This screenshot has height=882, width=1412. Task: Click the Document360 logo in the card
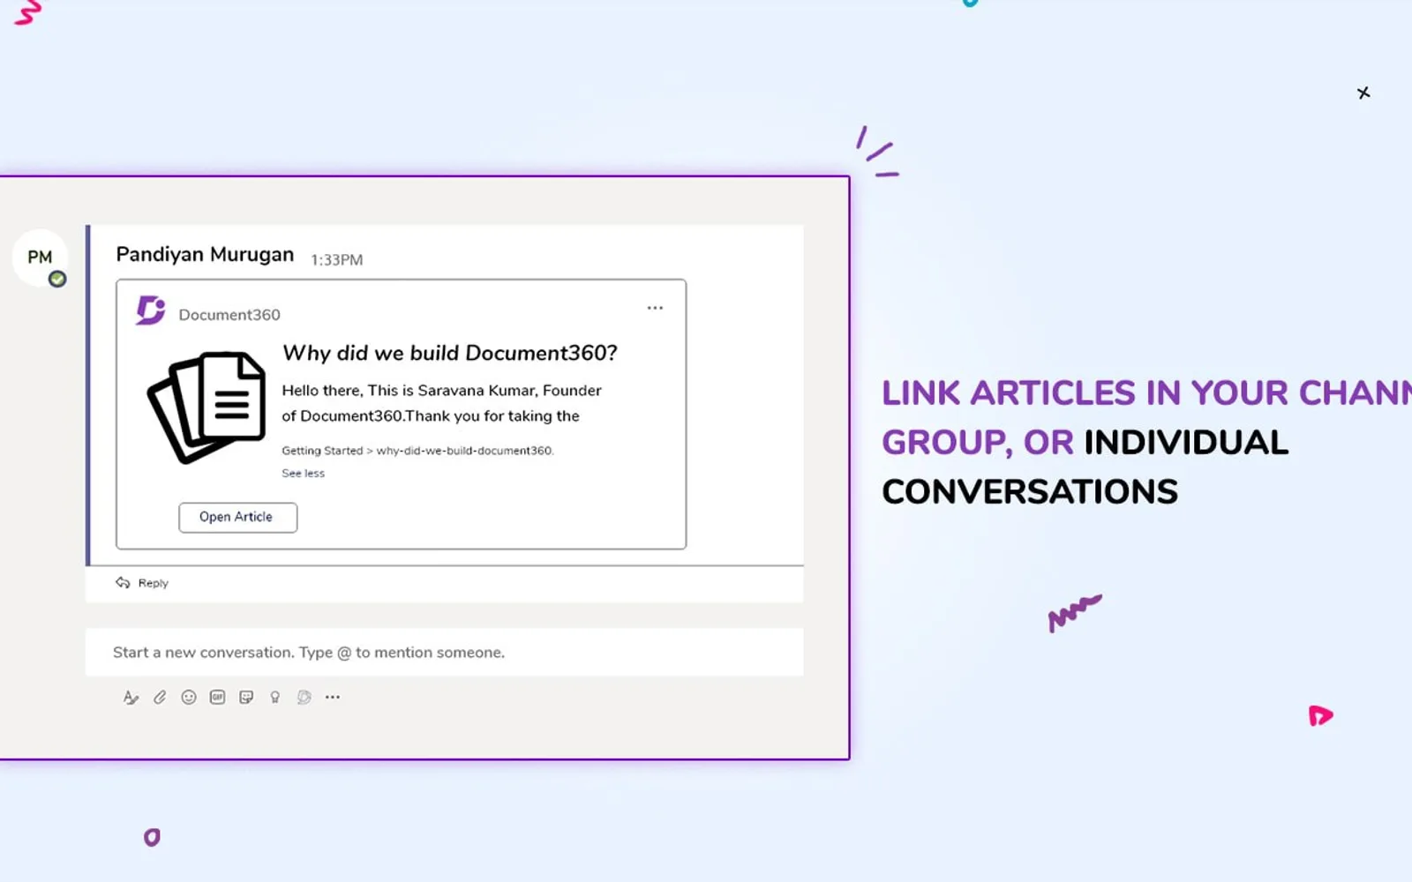point(151,310)
